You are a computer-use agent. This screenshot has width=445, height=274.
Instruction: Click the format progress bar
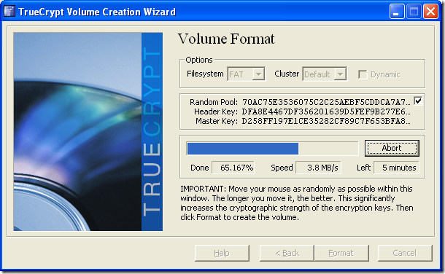pyautogui.click(x=272, y=149)
